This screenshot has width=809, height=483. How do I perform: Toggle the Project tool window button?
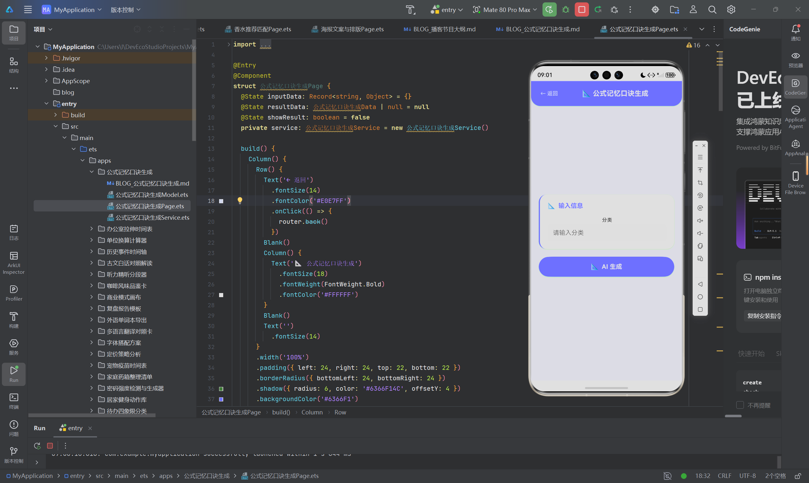pyautogui.click(x=14, y=33)
